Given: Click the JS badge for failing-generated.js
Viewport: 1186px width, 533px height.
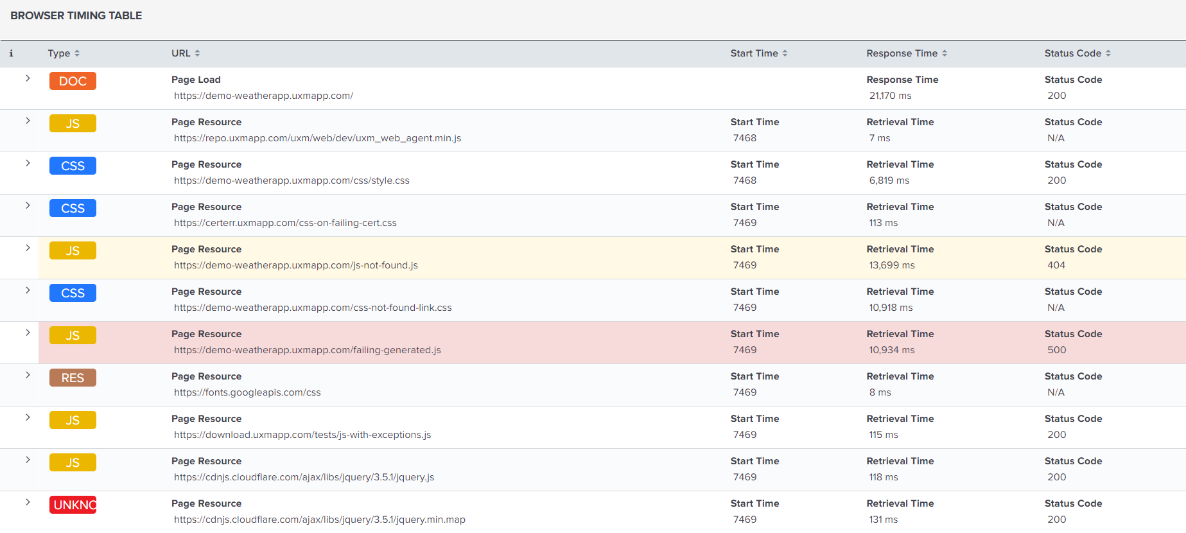Looking at the screenshot, I should pyautogui.click(x=73, y=335).
